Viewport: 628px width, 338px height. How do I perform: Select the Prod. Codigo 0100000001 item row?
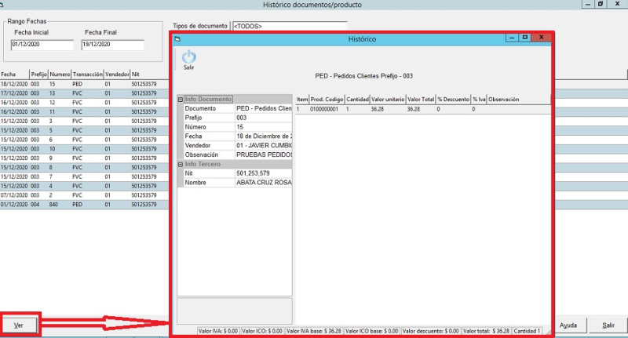tap(324, 110)
